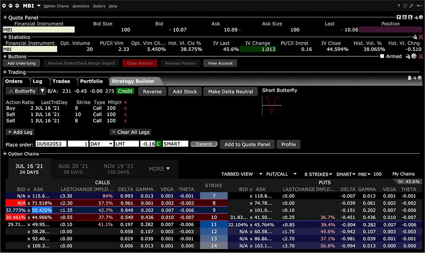Click Add Underlying button

tap(21, 63)
